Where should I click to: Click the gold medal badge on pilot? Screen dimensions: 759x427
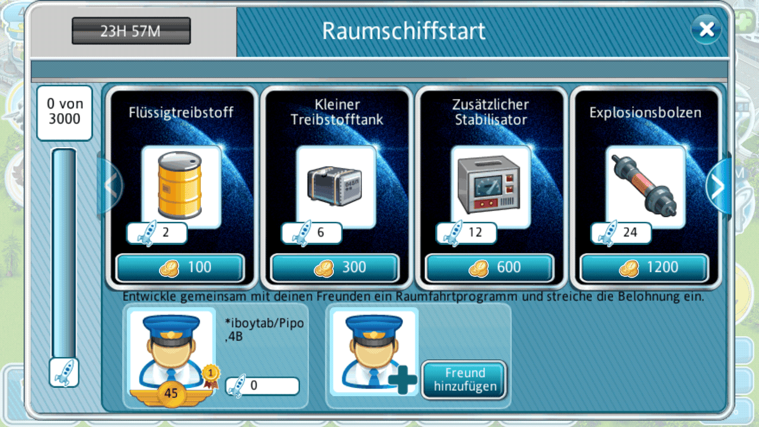point(211,375)
